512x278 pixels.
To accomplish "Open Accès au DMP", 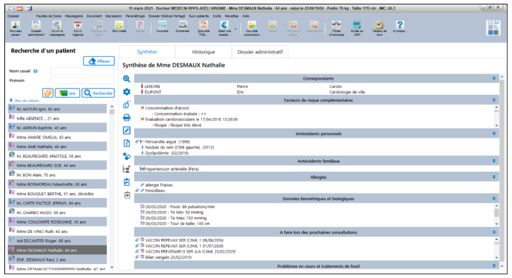I will click(357, 27).
